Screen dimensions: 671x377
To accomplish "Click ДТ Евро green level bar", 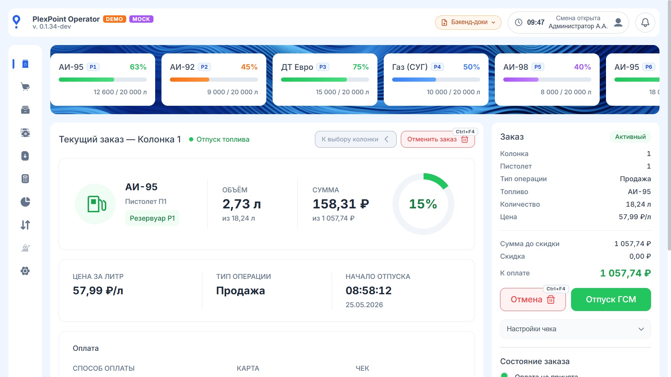I will (325, 80).
